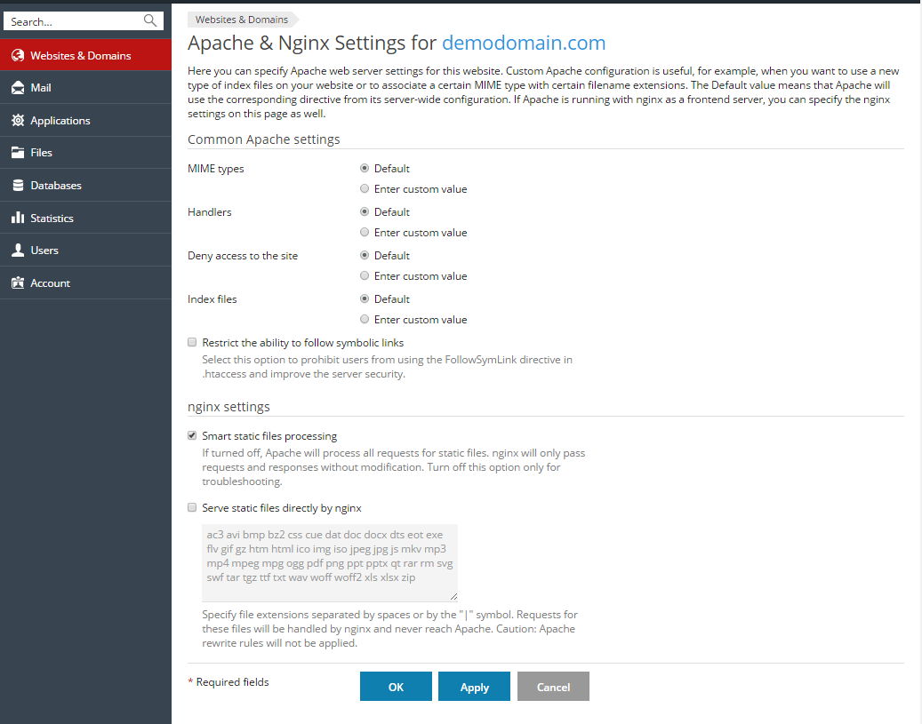The height and width of the screenshot is (724, 922).
Task: Open Statistics via the bar chart icon
Action: pos(20,217)
